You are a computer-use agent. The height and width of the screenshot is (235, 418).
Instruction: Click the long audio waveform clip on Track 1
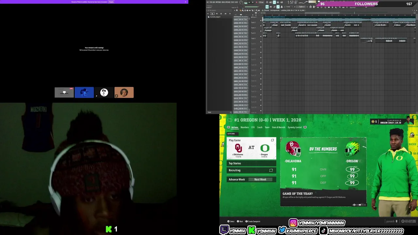340,19
